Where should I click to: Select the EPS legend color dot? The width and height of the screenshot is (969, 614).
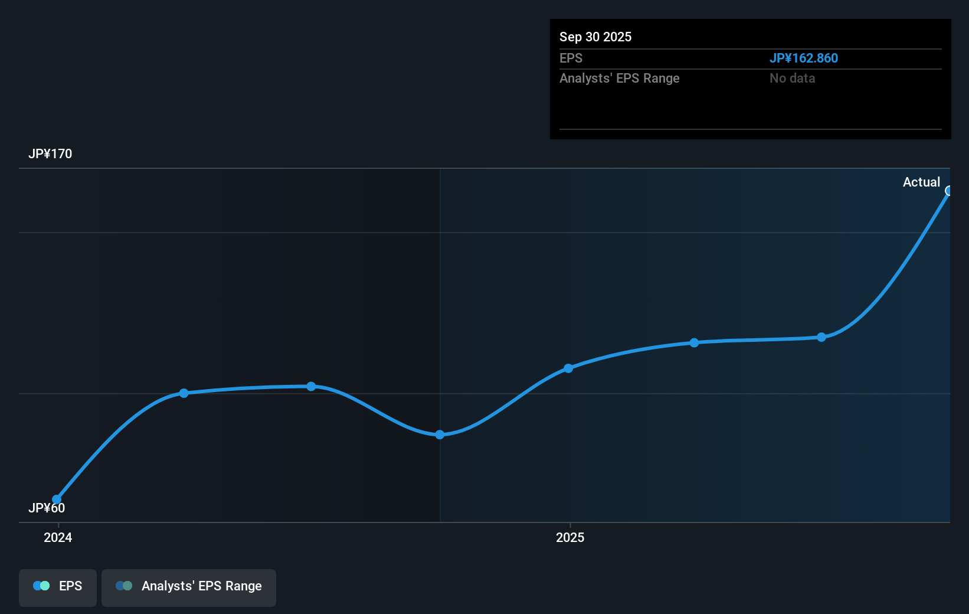(41, 586)
